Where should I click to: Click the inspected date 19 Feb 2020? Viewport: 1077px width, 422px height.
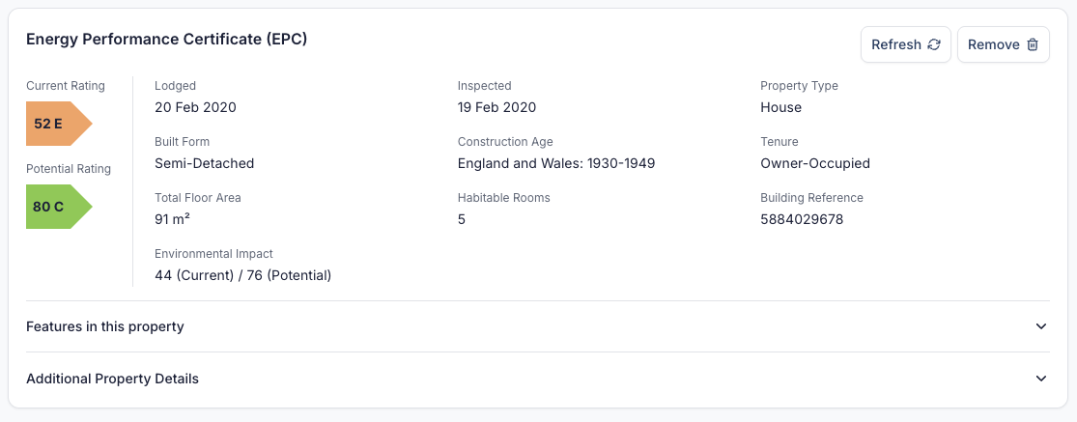coord(496,107)
